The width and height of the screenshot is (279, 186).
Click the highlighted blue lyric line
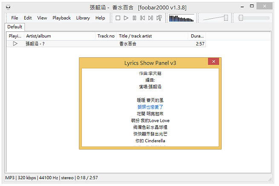tap(150, 107)
